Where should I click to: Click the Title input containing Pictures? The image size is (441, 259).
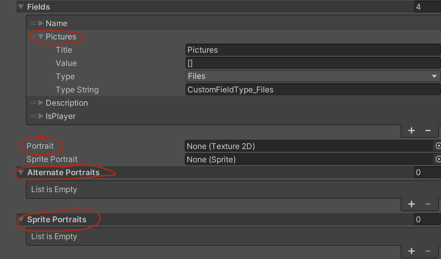pos(313,50)
